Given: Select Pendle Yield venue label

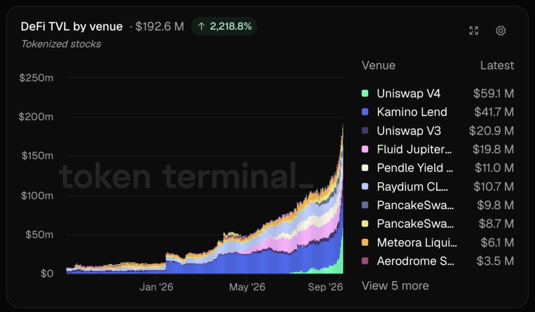Looking at the screenshot, I should coord(415,167).
